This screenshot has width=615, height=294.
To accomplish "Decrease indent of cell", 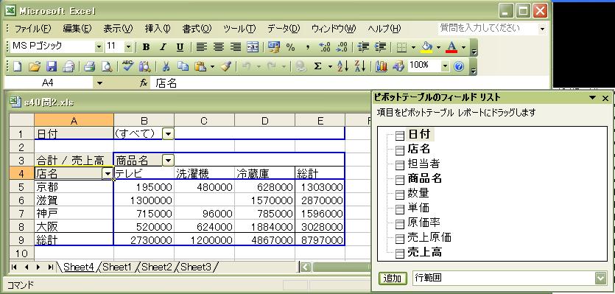I will tap(363, 47).
